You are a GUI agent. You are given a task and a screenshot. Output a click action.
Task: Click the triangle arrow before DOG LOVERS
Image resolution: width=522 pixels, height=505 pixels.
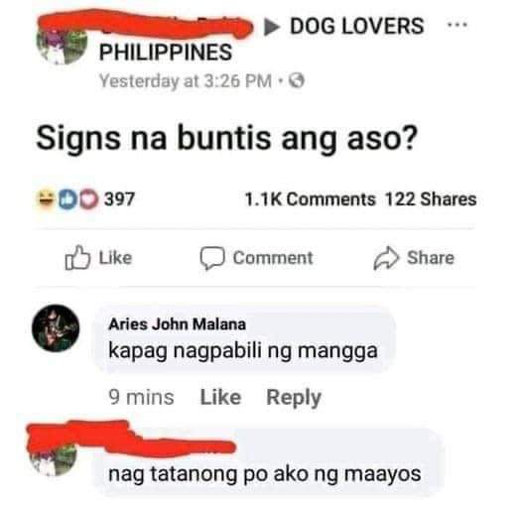(272, 27)
